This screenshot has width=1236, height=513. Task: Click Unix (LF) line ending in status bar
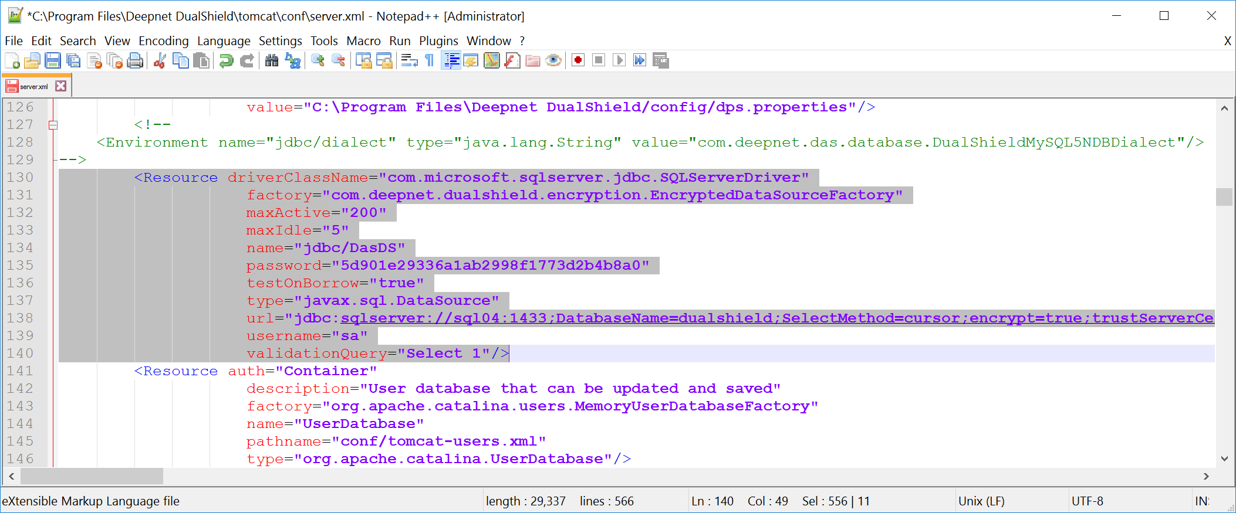tap(981, 501)
